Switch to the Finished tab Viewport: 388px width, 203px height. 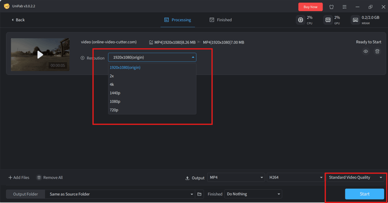click(221, 20)
